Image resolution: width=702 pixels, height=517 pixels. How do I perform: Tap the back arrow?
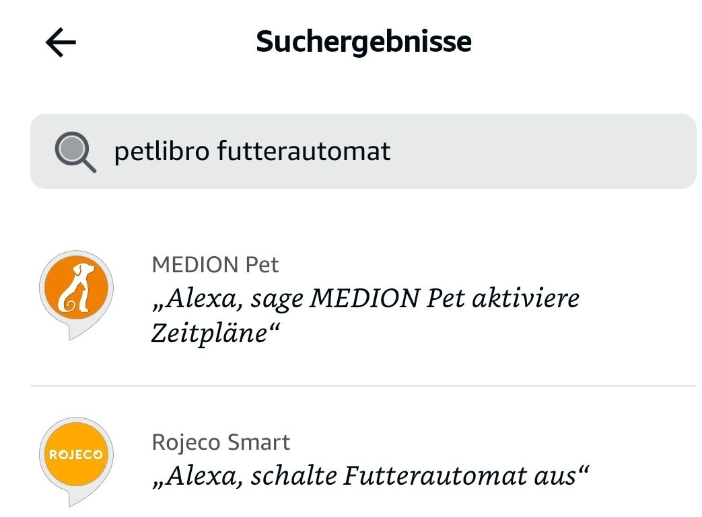click(x=61, y=43)
